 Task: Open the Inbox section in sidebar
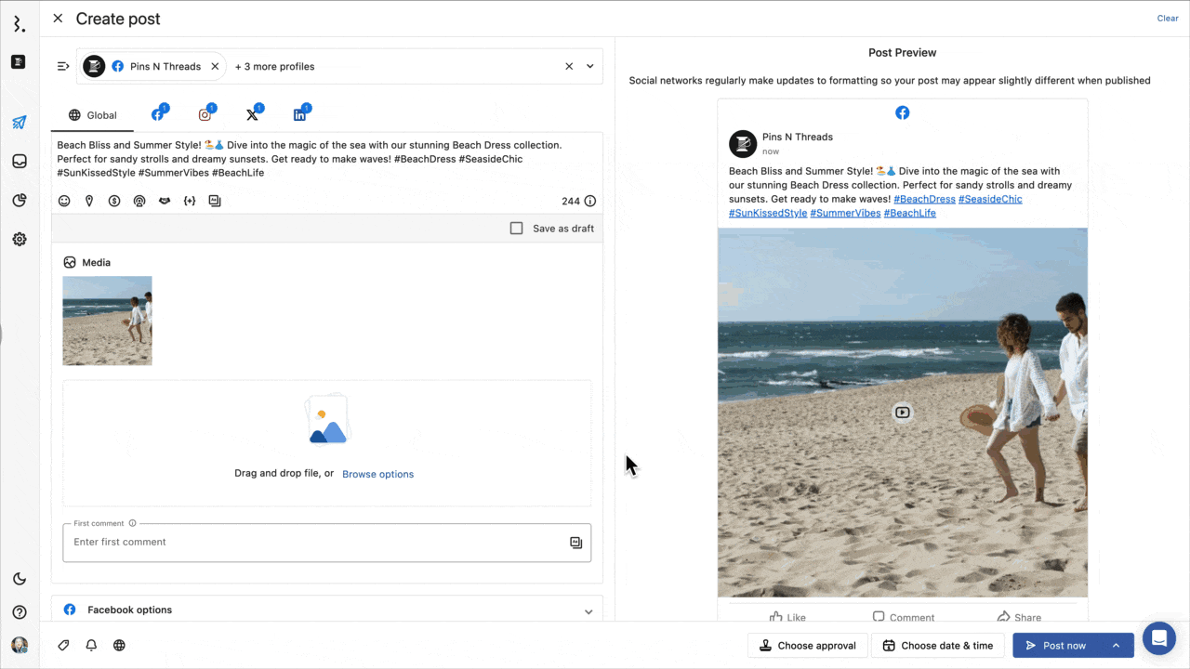tap(19, 162)
